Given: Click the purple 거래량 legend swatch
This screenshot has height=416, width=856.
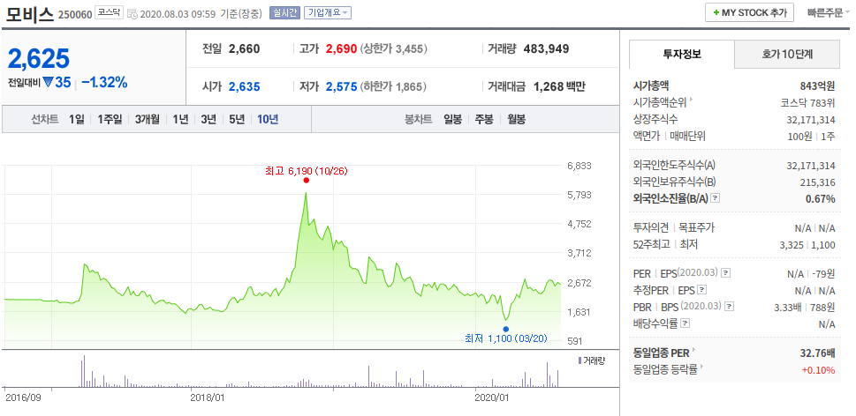Looking at the screenshot, I should pyautogui.click(x=580, y=360).
